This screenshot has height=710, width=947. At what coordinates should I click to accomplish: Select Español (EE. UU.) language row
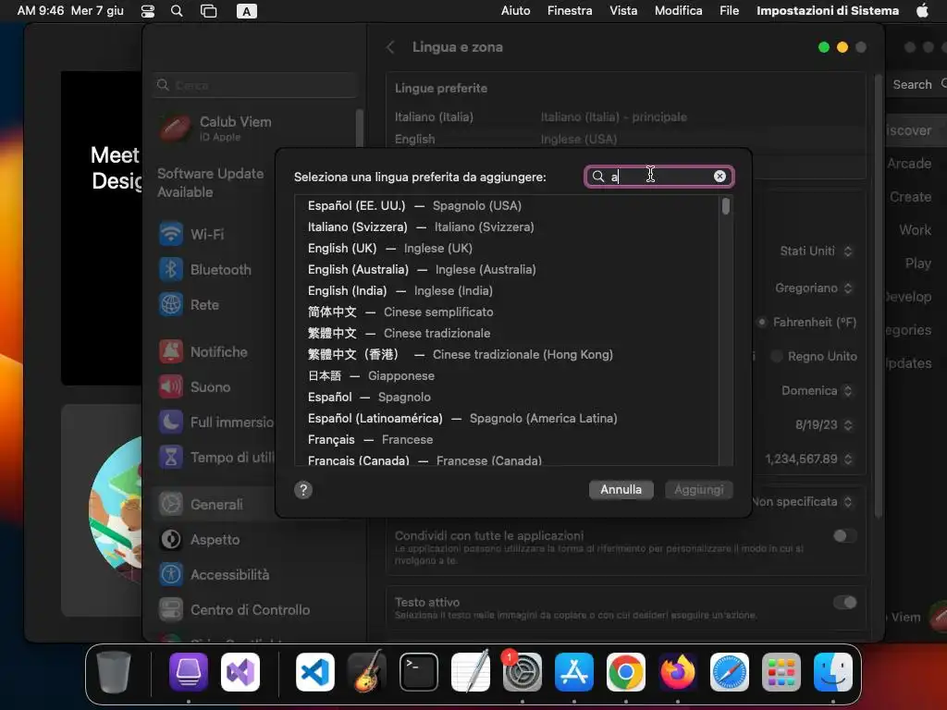click(507, 206)
